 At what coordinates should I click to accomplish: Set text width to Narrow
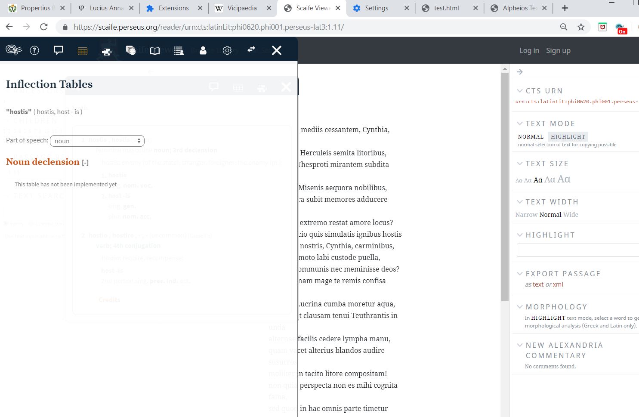point(526,214)
